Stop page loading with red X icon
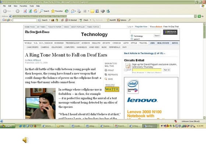The height and width of the screenshot is (154, 206). pyautogui.click(x=25, y=11)
